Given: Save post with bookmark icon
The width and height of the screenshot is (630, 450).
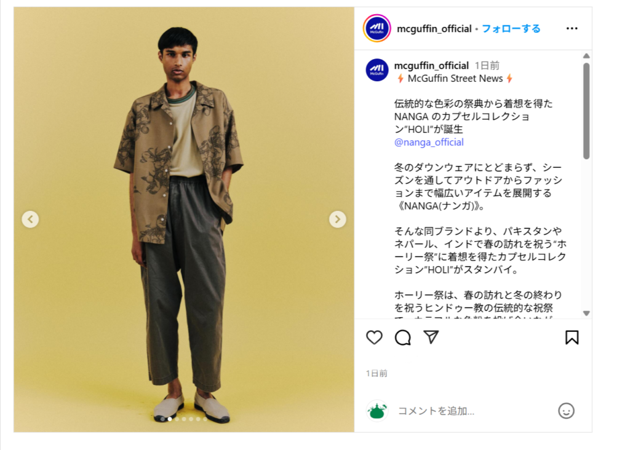Looking at the screenshot, I should pos(572,337).
